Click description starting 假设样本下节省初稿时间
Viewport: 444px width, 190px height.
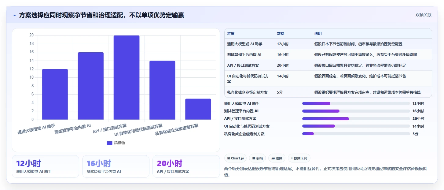358,44
